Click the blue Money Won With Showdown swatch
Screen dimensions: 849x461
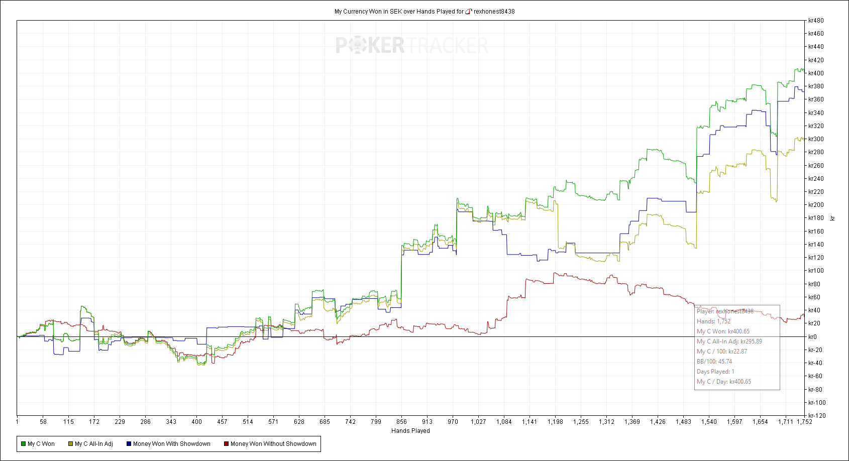[129, 444]
